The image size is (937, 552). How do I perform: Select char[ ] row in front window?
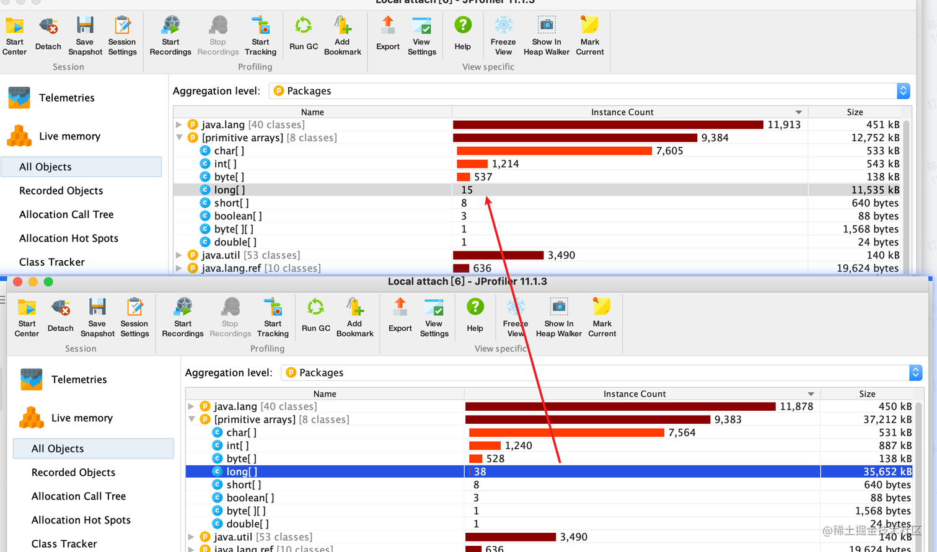[549, 432]
